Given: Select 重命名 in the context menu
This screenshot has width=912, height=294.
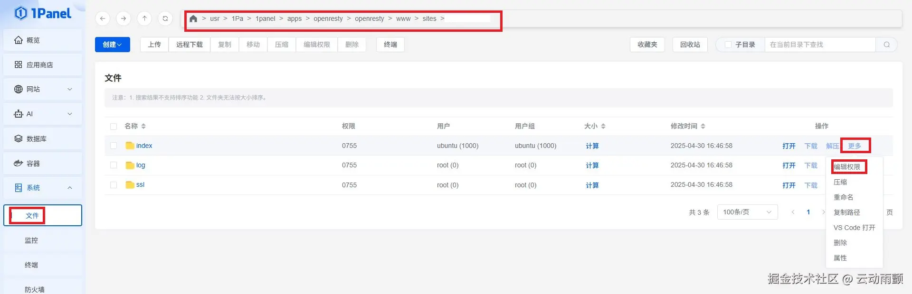Looking at the screenshot, I should point(844,197).
